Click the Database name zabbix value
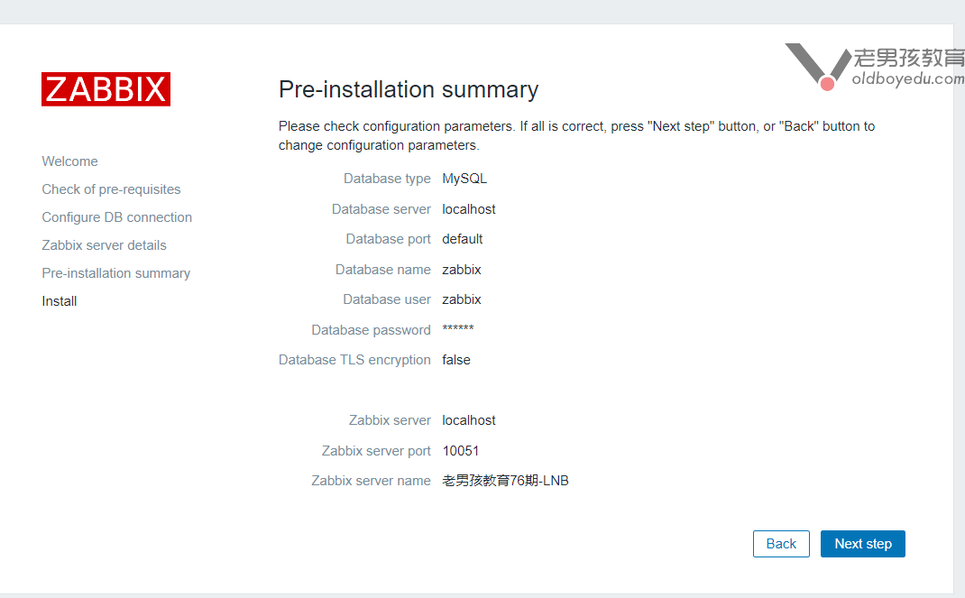 point(462,270)
